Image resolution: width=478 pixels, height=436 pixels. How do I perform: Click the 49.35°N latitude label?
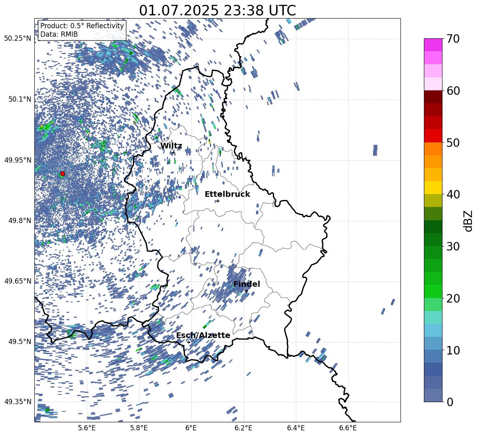[x=18, y=402]
